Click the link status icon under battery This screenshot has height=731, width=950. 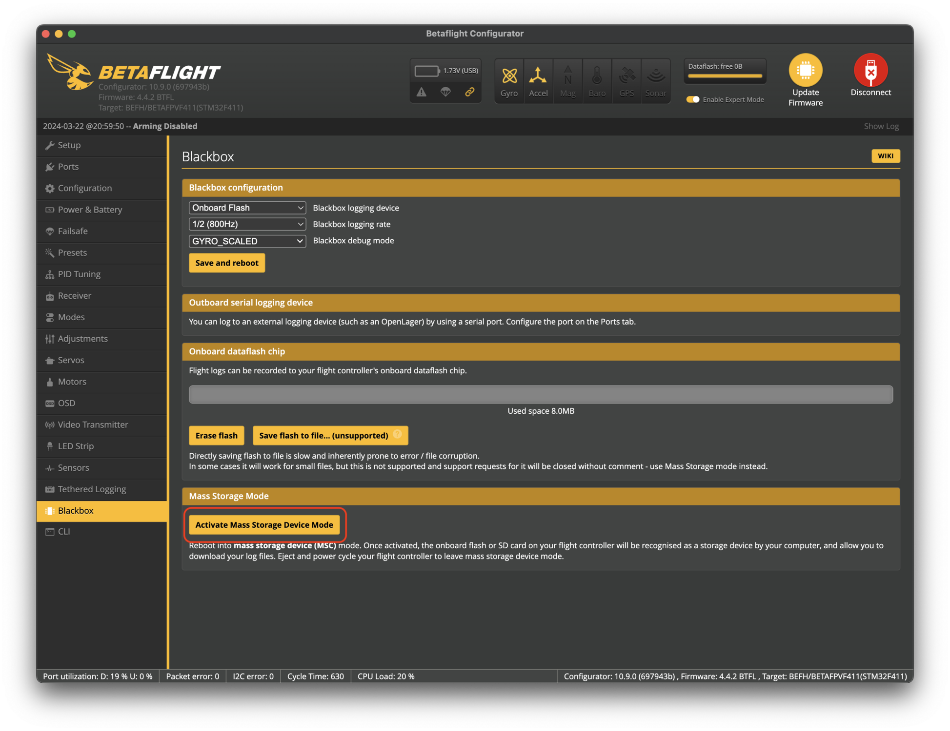(469, 92)
